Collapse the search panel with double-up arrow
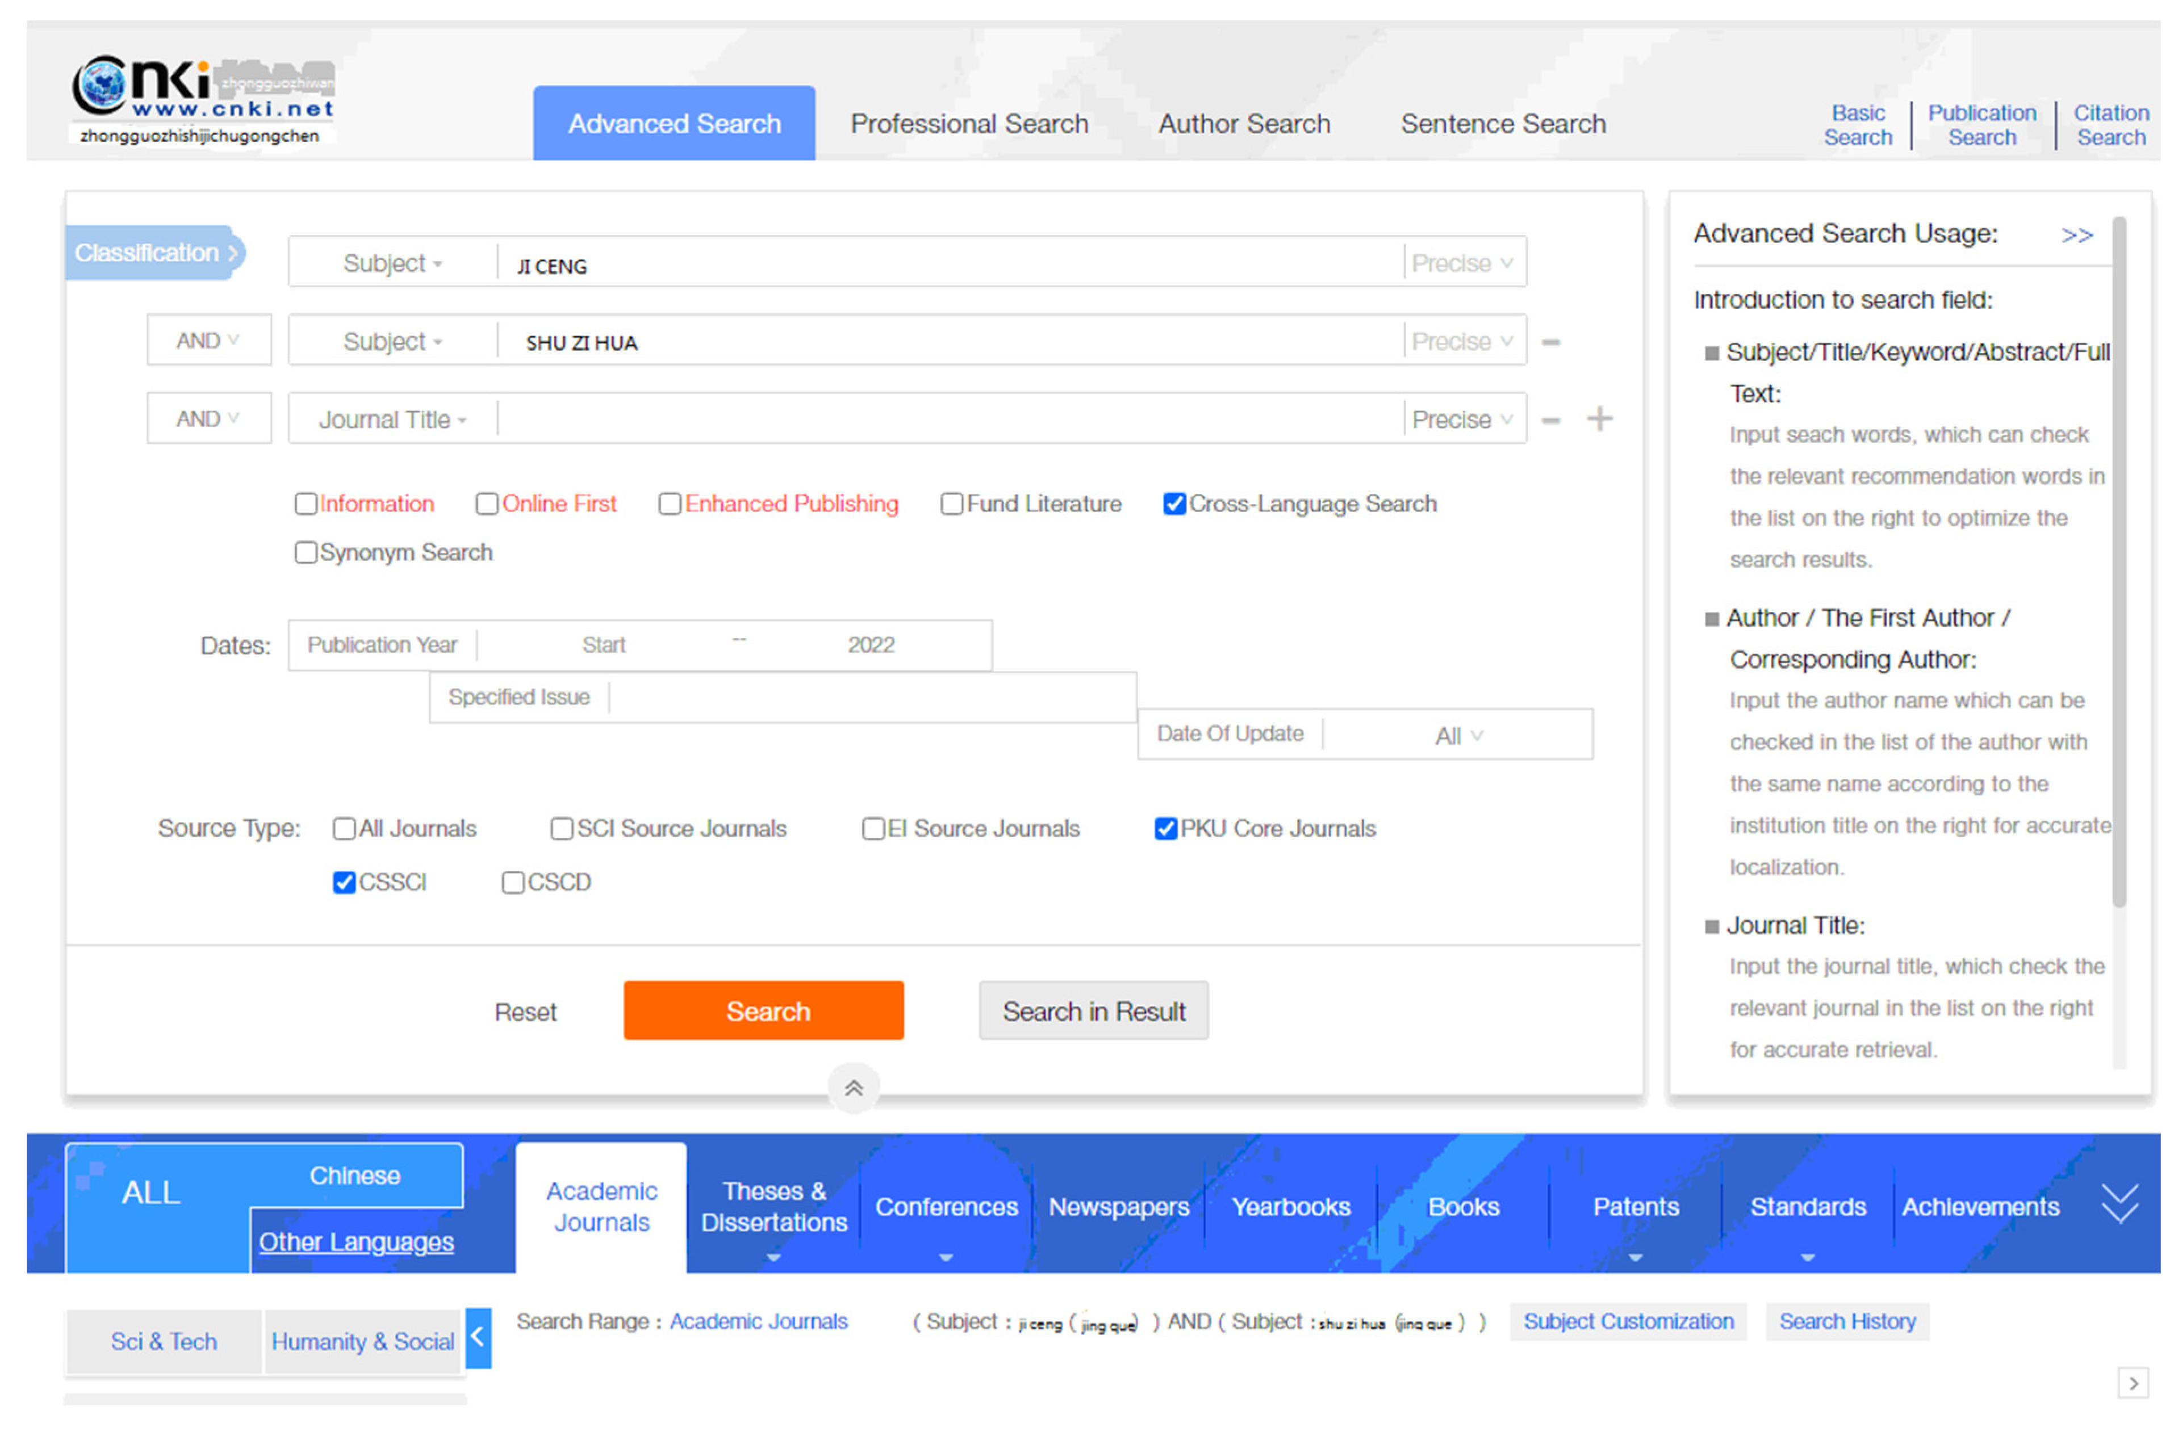This screenshot has width=2178, height=1431. pos(853,1087)
